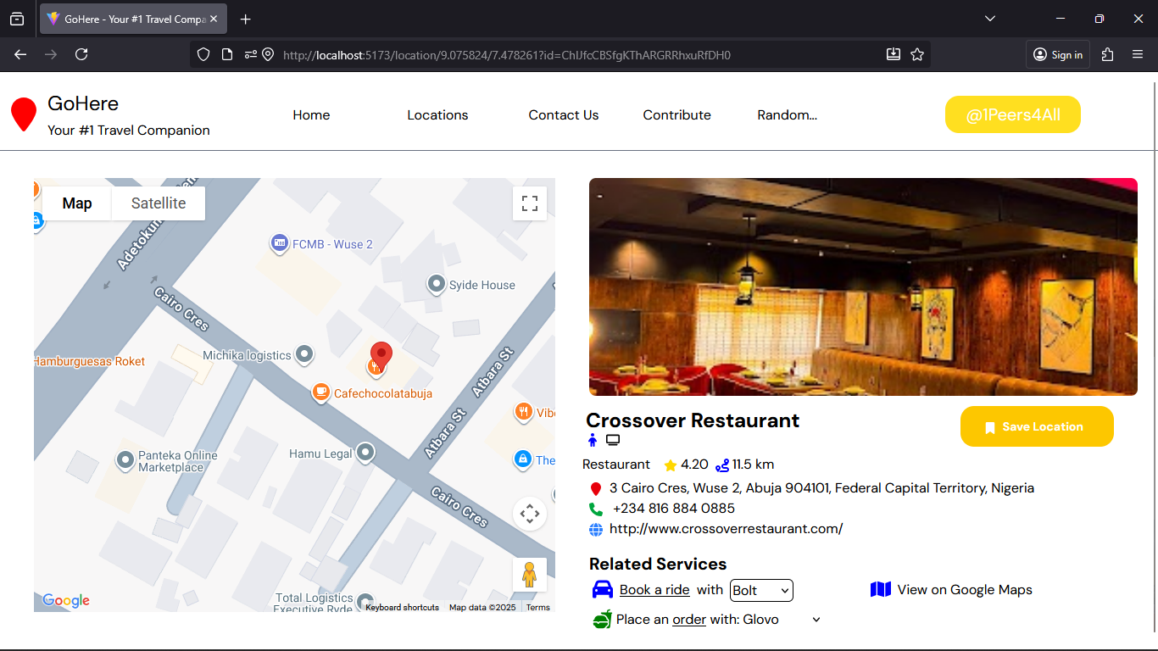
Task: Select the red Crossover Restaurant map pin
Action: 381,357
